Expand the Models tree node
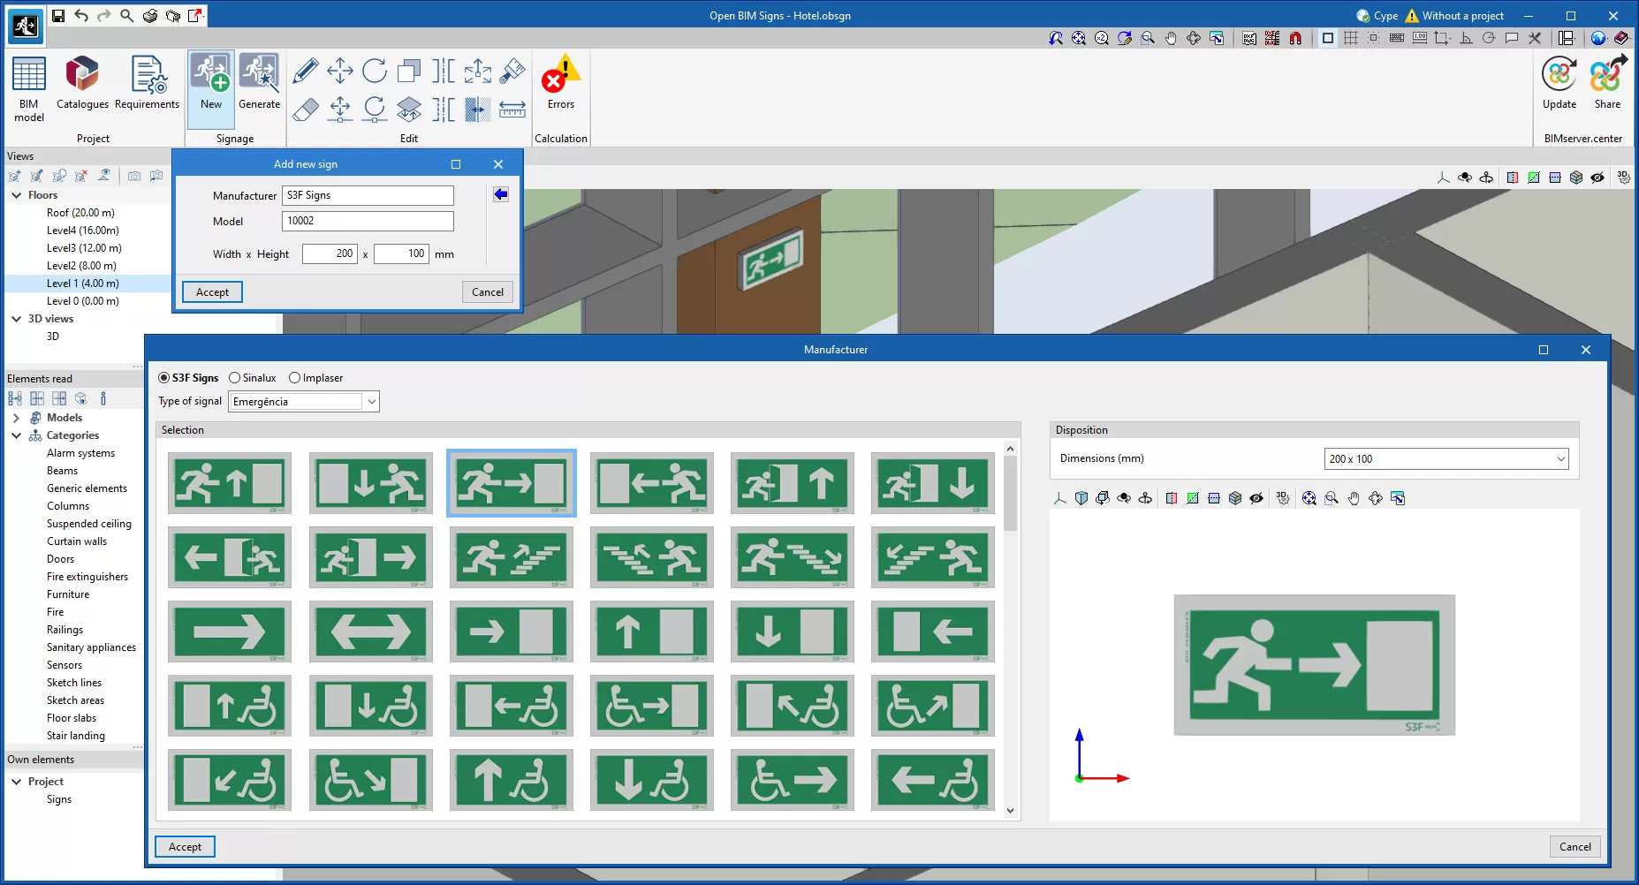Screen dimensions: 1639x885 coord(16,418)
